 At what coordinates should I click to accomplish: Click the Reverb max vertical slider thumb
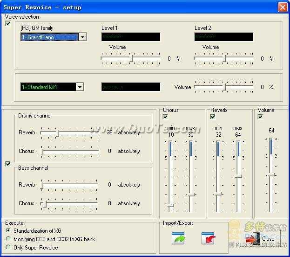coord(239,176)
